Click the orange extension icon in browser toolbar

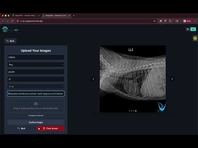pos(165,21)
